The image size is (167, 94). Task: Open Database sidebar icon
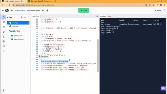[x=4, y=46]
